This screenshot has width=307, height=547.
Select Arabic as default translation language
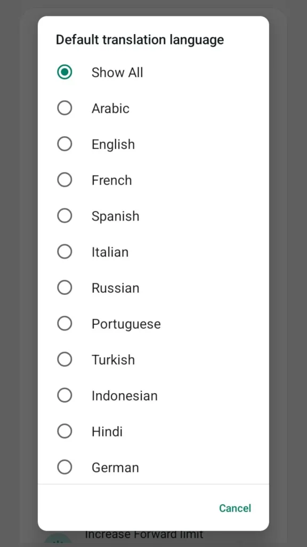[x=64, y=108]
